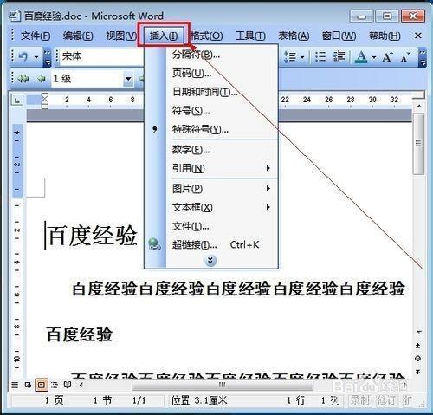Click the outline promote green arrow
The height and width of the screenshot is (415, 433).
pyautogui.click(x=42, y=78)
